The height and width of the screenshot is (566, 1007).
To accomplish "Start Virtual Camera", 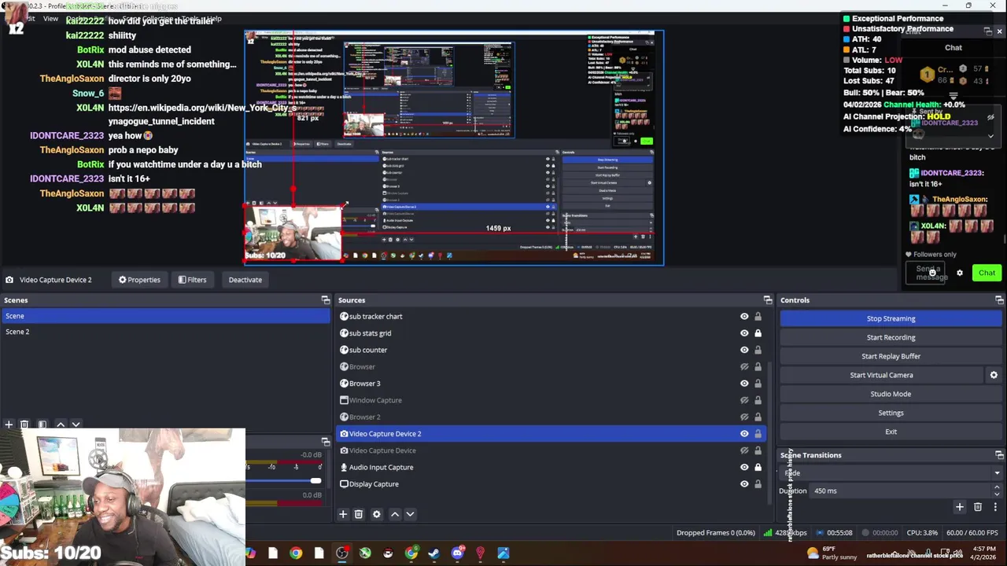I will 881,375.
